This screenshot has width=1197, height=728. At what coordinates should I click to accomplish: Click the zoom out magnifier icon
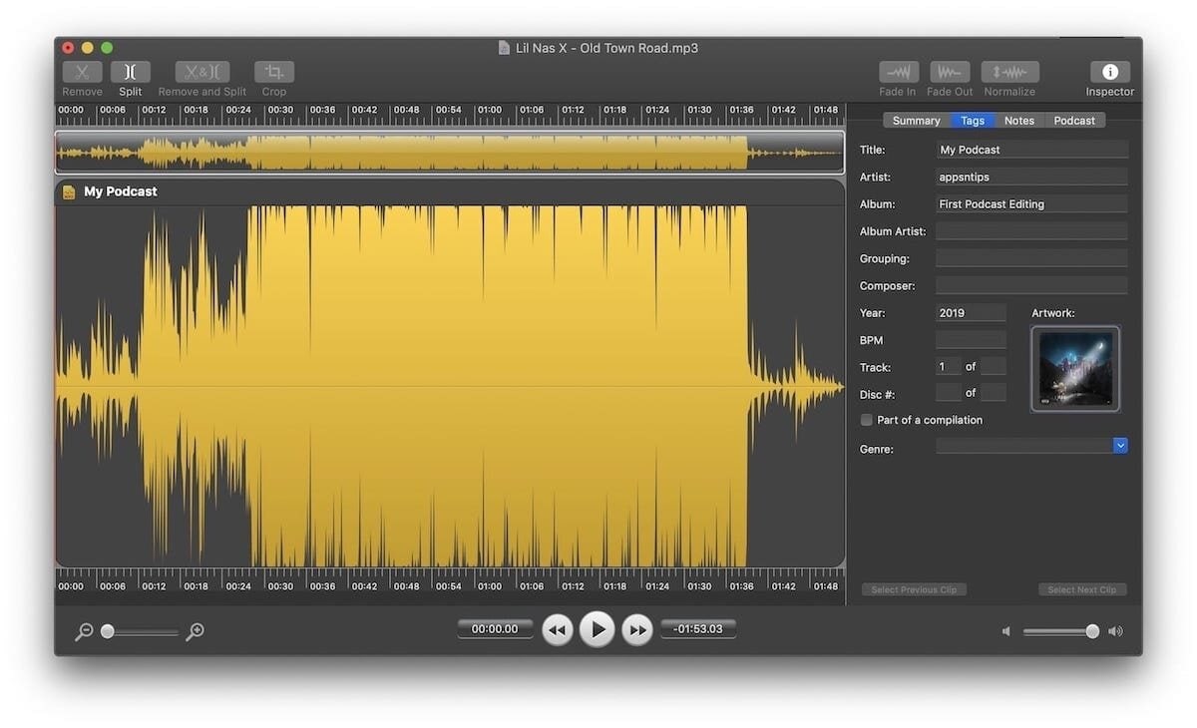coord(84,630)
